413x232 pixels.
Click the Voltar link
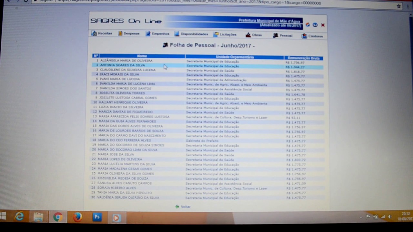[186, 207]
